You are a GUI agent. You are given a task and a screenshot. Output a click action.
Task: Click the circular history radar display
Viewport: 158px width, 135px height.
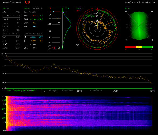(x=97, y=29)
